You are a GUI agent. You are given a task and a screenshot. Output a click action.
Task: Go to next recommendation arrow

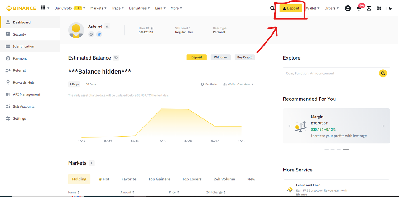pos(383,126)
